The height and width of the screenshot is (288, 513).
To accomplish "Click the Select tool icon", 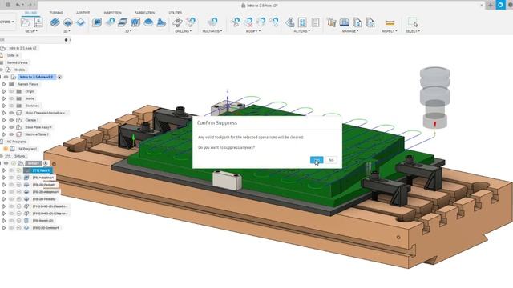I will [413, 22].
